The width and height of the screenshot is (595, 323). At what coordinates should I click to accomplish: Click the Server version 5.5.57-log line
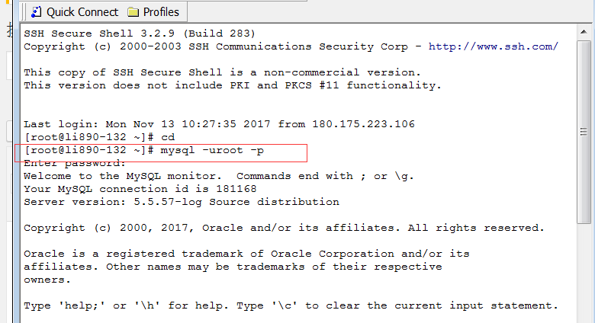[x=182, y=202]
